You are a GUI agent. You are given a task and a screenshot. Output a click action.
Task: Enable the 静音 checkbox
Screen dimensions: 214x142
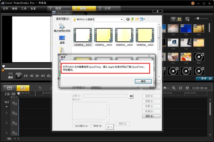coord(92,126)
